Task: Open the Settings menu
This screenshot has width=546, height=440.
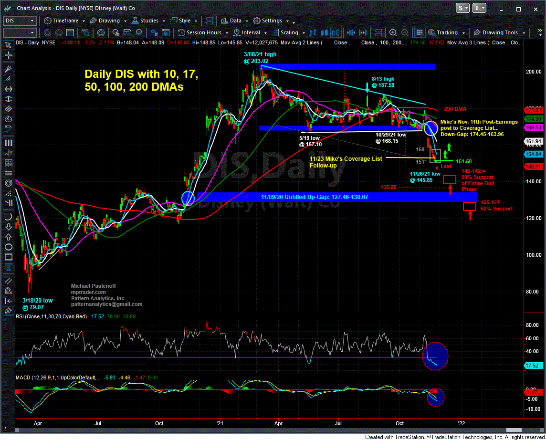Action: [267, 21]
